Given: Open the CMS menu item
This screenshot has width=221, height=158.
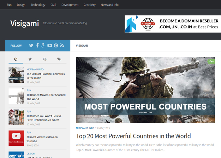Looking at the screenshot, I should click(x=53, y=5).
